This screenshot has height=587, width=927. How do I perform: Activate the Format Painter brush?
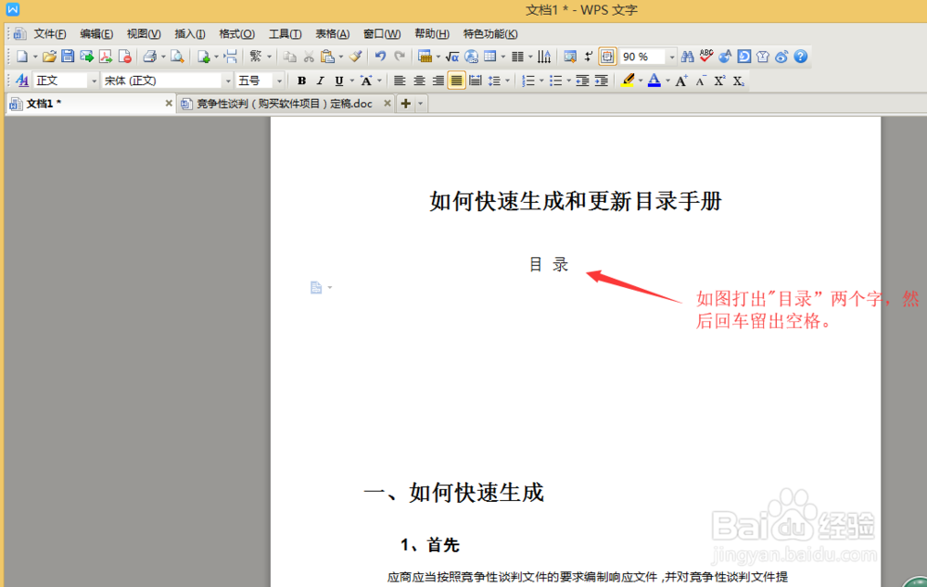355,56
